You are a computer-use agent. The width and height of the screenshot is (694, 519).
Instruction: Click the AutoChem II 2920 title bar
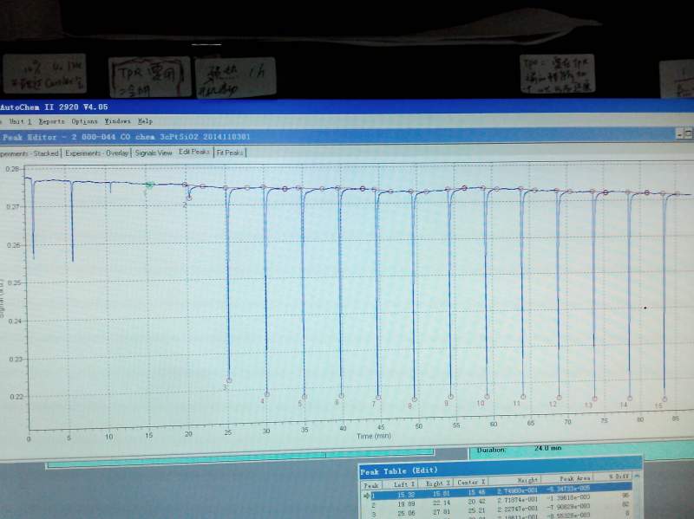click(347, 107)
